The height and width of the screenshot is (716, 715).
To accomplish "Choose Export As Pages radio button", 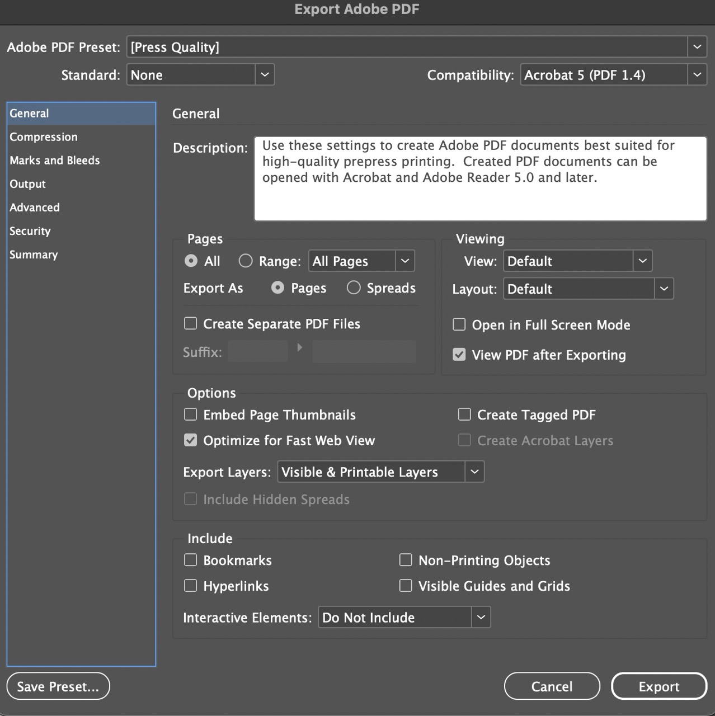I will coord(277,288).
